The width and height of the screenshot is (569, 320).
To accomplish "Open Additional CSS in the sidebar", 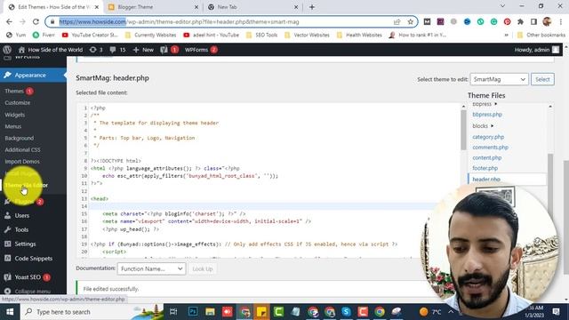I will tap(22, 149).
